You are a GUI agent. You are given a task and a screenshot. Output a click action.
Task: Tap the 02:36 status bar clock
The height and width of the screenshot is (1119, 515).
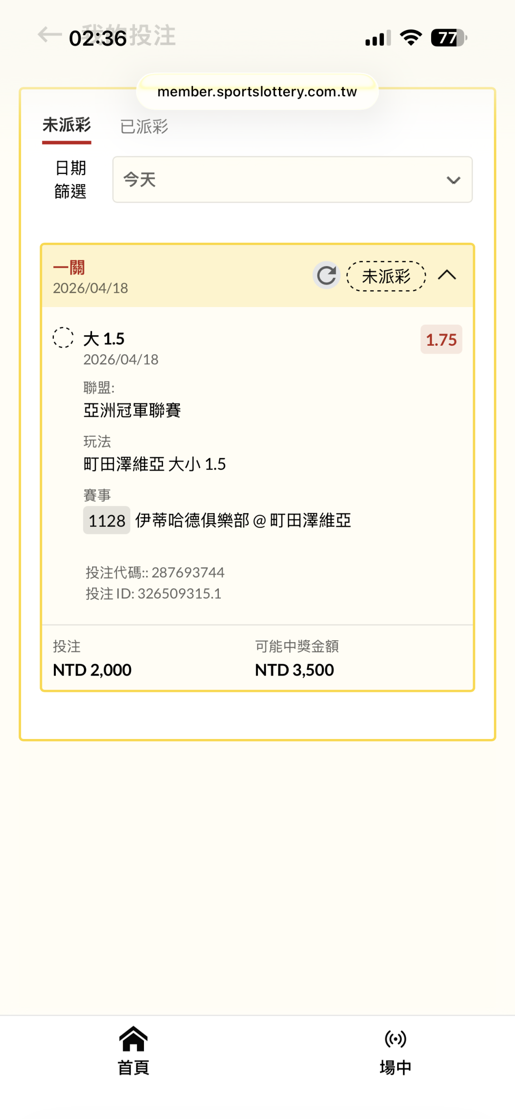pyautogui.click(x=98, y=38)
